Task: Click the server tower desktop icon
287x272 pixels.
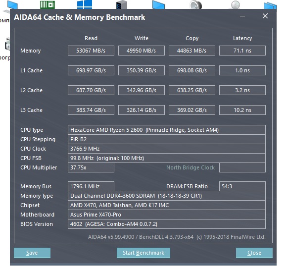Action: (122, 4)
